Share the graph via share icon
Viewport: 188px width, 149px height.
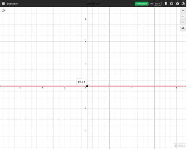click(x=171, y=3)
